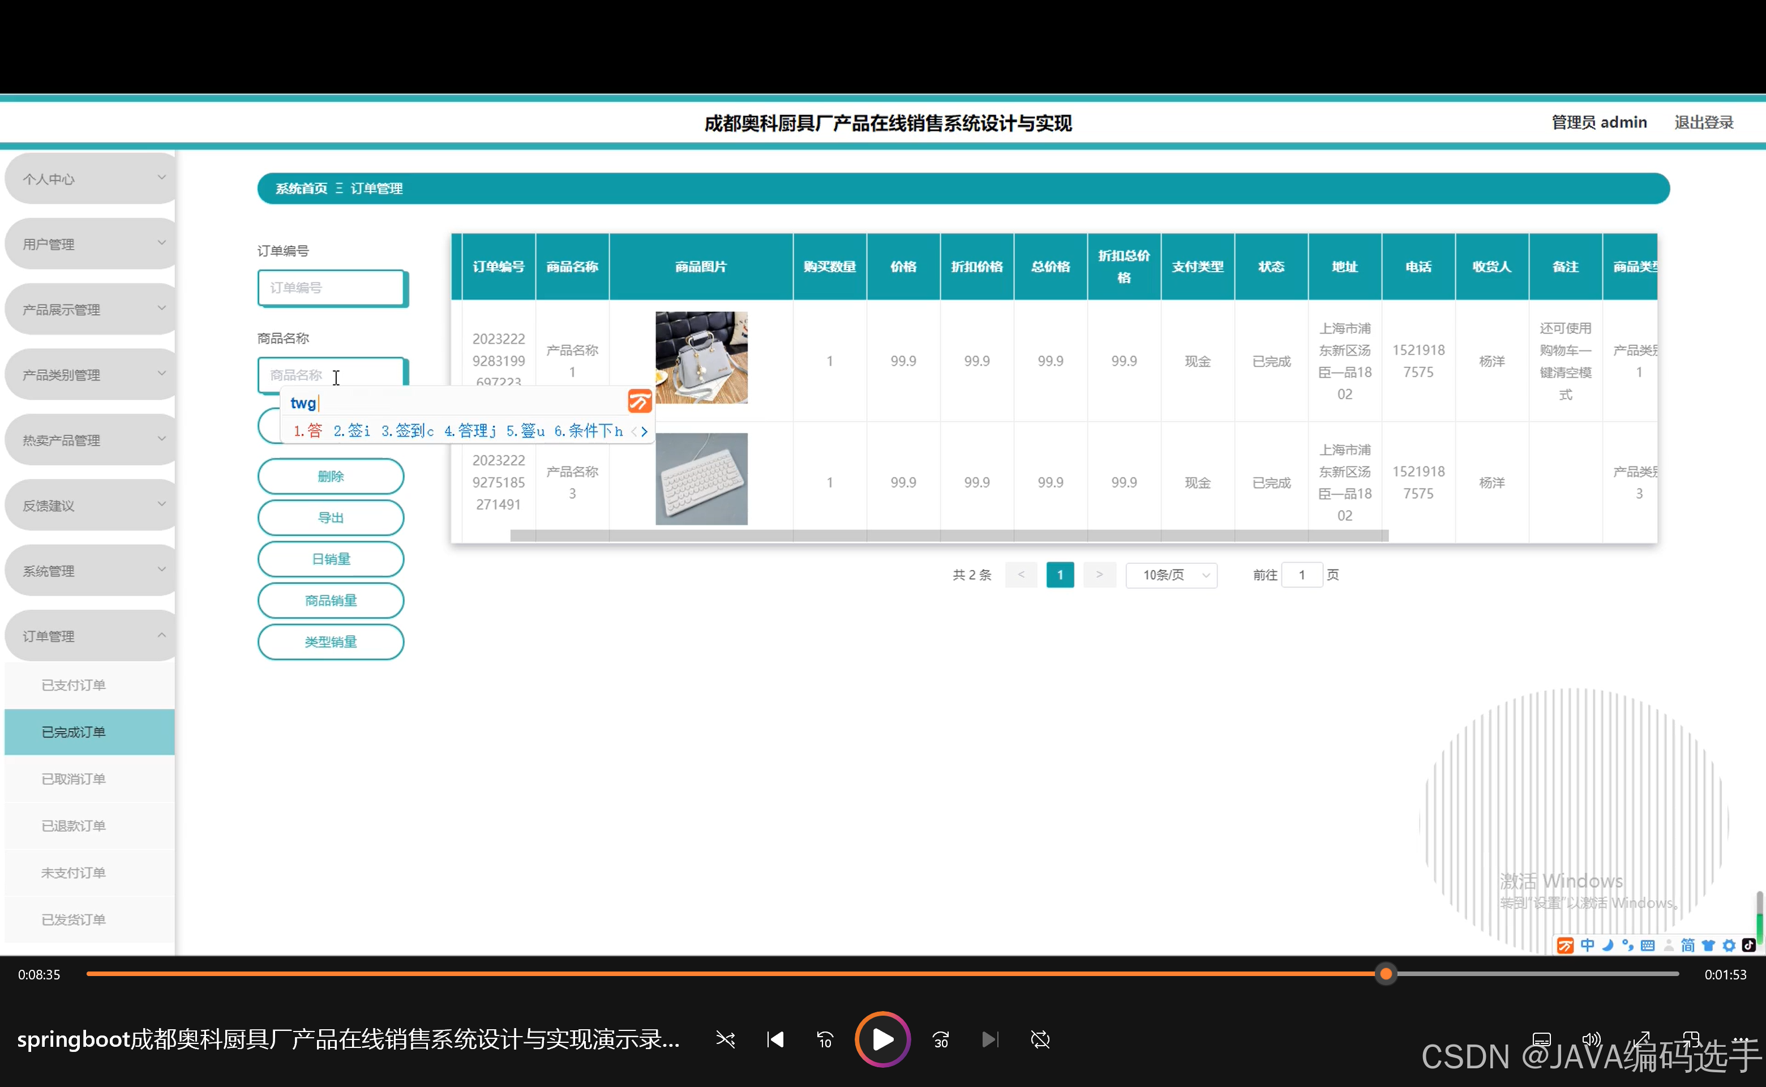Expand the 产品展示管理 sidebar menu
The width and height of the screenshot is (1766, 1087).
91,309
